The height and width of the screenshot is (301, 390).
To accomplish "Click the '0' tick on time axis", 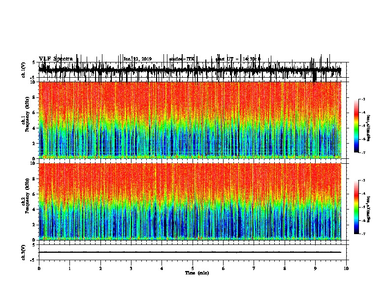I will [x=39, y=269].
